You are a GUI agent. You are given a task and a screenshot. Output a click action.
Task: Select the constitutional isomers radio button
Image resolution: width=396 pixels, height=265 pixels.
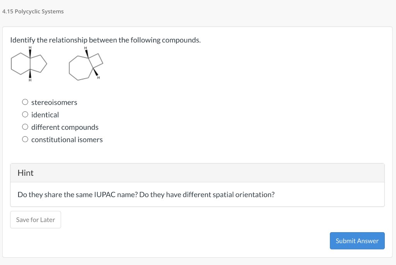click(25, 139)
